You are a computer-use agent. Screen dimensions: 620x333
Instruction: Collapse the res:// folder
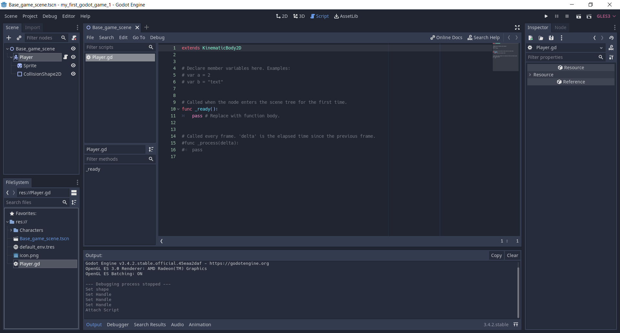(7, 222)
